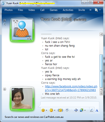This screenshot has width=105, height=122.
Task: Open the Games menu item
Action: (x=54, y=10)
